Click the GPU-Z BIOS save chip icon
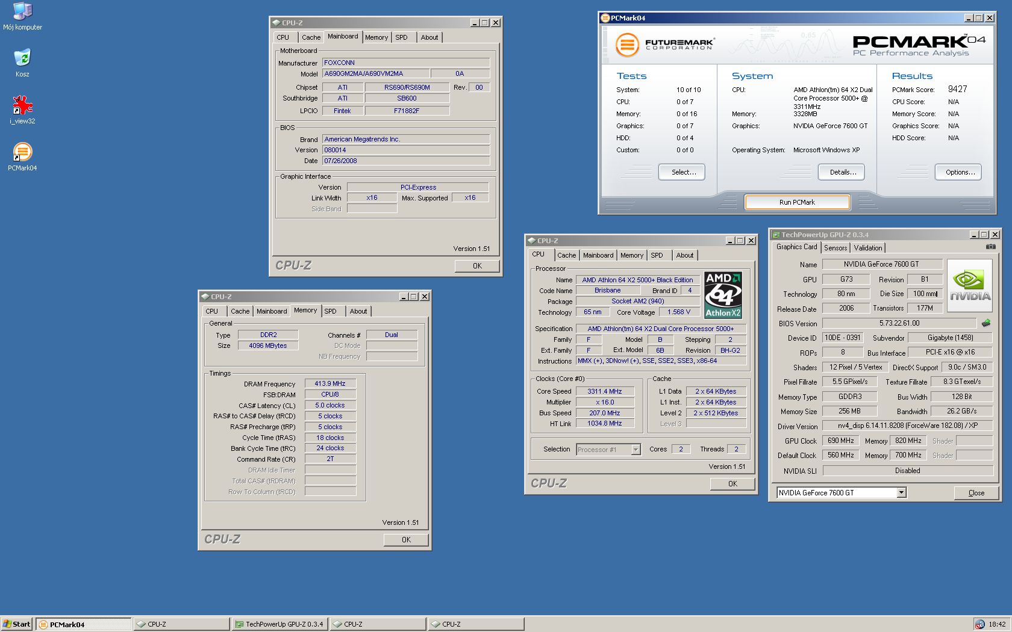This screenshot has width=1012, height=632. [x=986, y=323]
